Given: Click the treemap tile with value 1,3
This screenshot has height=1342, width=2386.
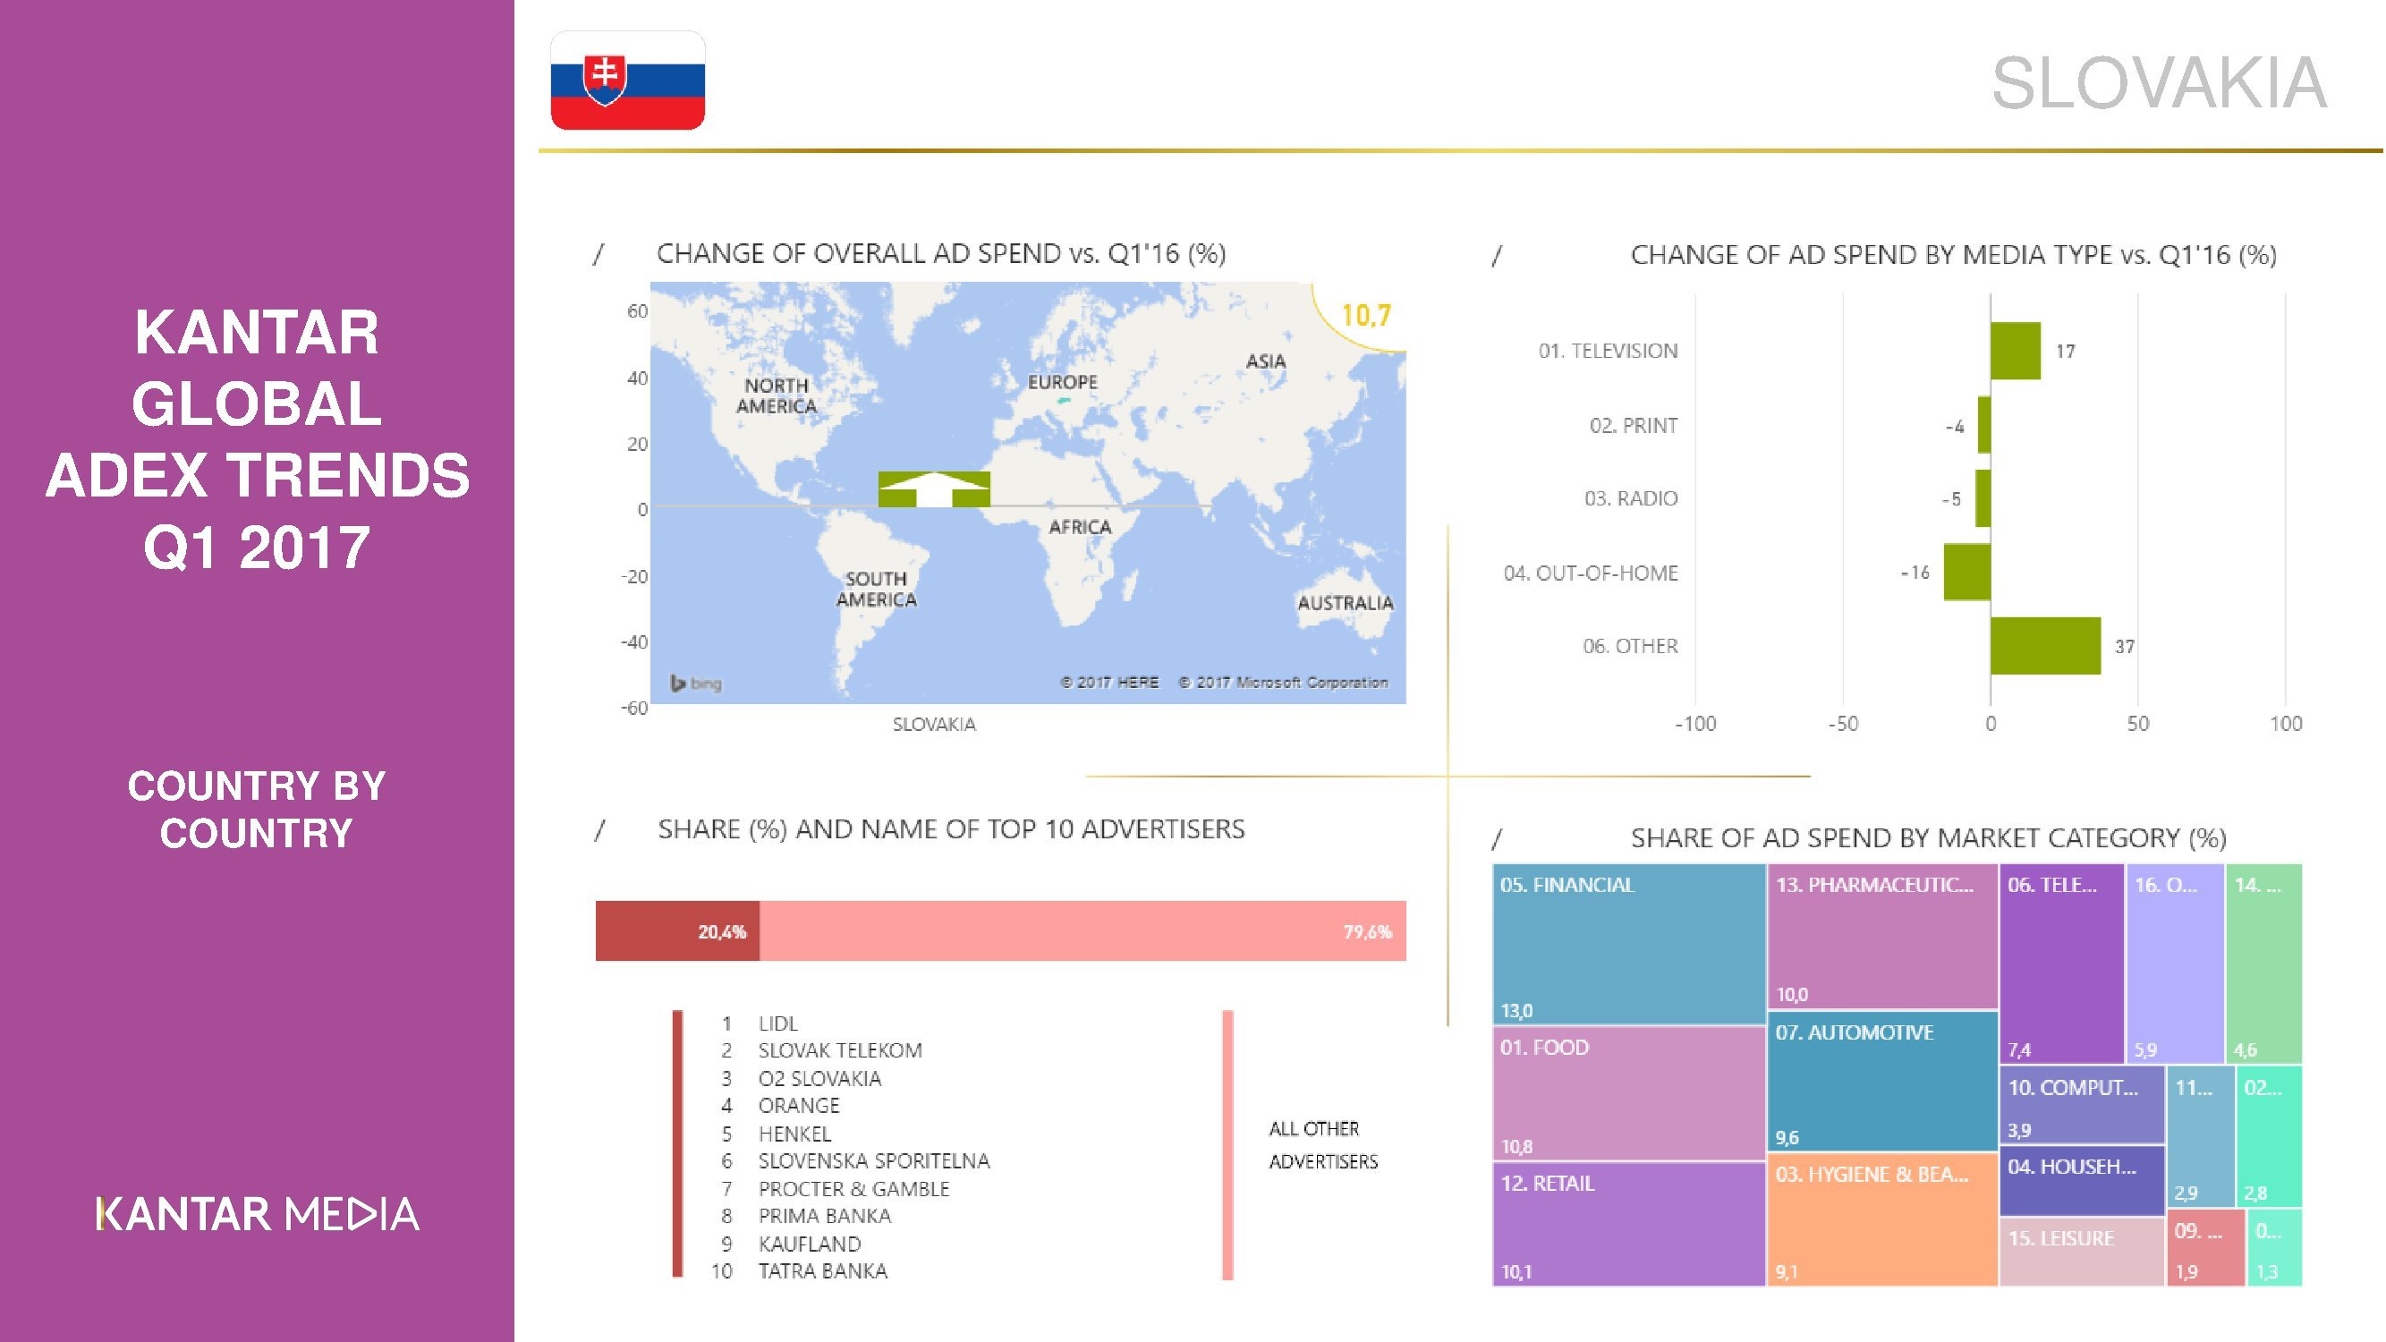Looking at the screenshot, I should pyautogui.click(x=2276, y=1247).
